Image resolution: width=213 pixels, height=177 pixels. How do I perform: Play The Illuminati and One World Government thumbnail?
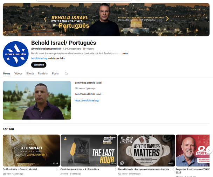pyautogui.click(x=31, y=150)
